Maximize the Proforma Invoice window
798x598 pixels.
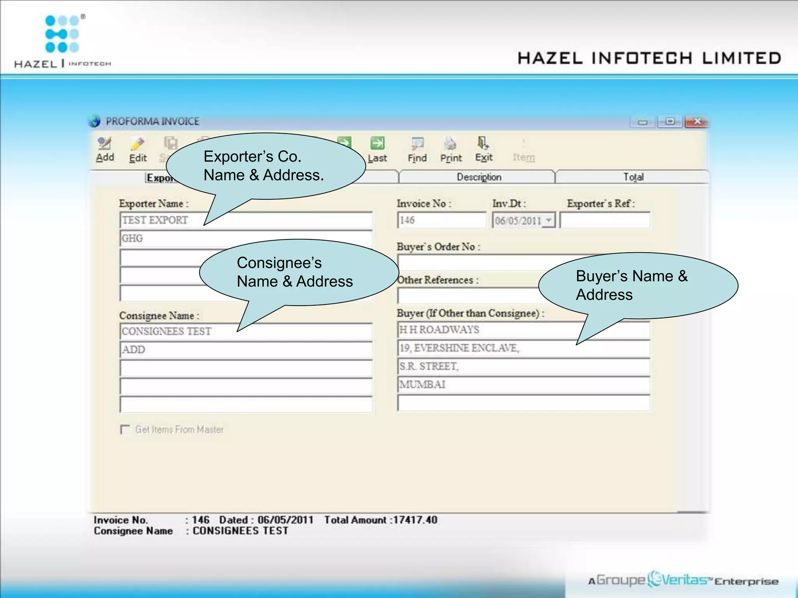pos(670,122)
